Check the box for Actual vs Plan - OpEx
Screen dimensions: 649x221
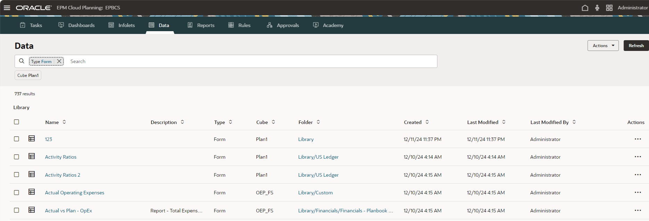pyautogui.click(x=16, y=210)
